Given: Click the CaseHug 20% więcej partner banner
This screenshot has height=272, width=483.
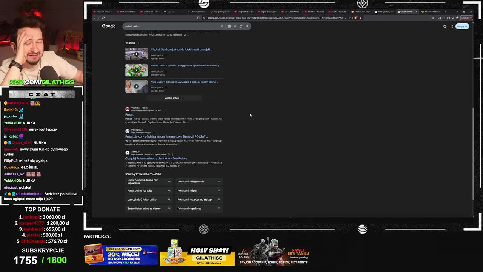Looking at the screenshot, I should (x=121, y=255).
